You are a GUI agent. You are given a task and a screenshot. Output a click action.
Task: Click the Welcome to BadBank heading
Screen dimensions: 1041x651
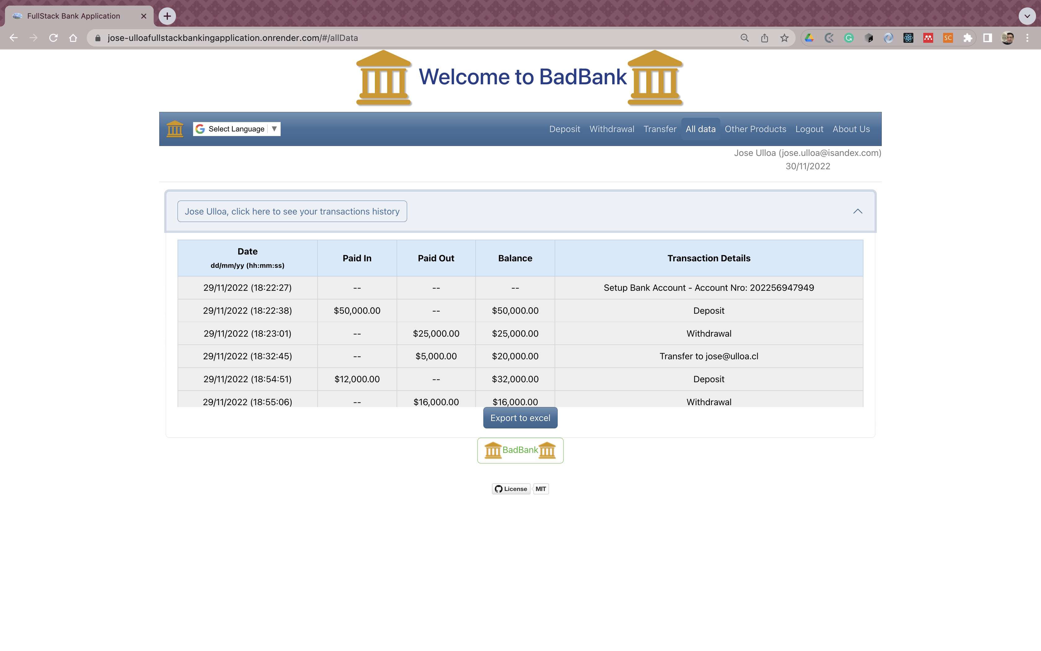click(x=523, y=77)
